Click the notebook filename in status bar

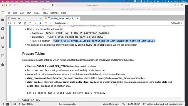pos(162,104)
